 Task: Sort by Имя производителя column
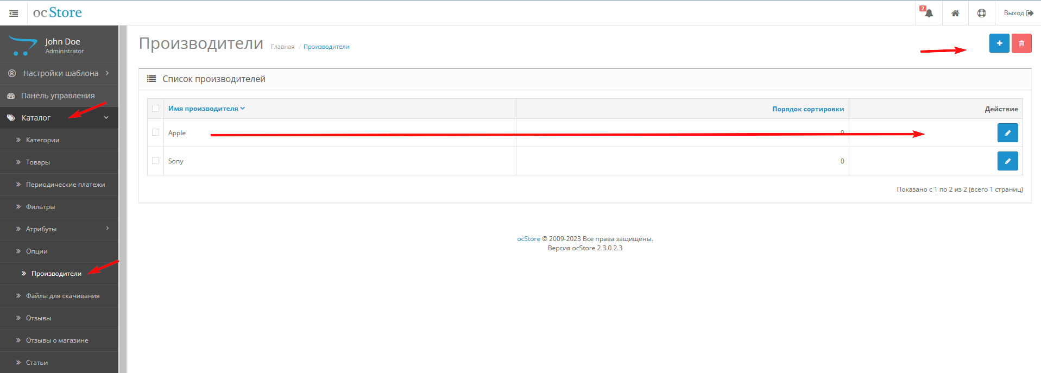point(206,109)
